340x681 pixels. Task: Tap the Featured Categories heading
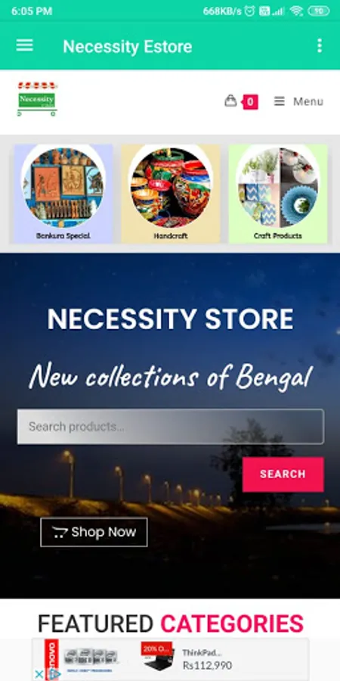pyautogui.click(x=171, y=623)
